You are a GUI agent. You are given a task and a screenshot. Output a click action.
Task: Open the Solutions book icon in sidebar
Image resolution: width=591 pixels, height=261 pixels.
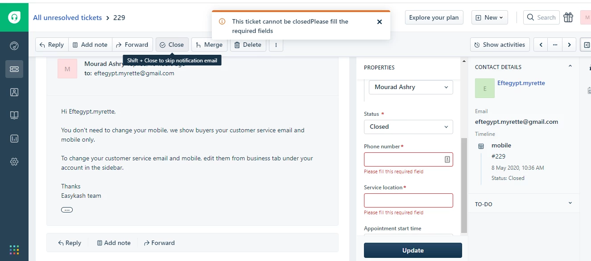pos(14,115)
